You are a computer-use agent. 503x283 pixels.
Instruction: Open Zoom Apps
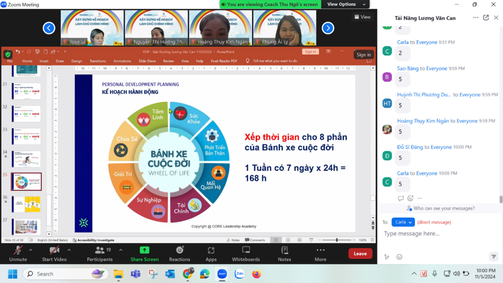click(211, 254)
